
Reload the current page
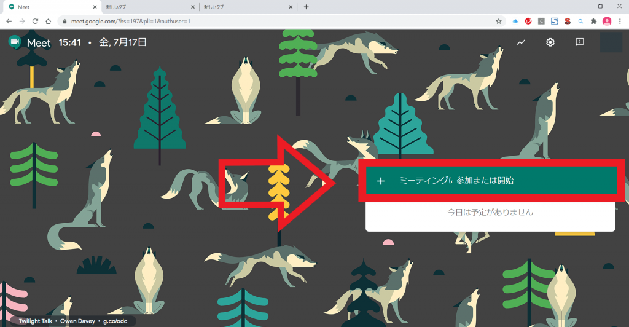tap(35, 22)
